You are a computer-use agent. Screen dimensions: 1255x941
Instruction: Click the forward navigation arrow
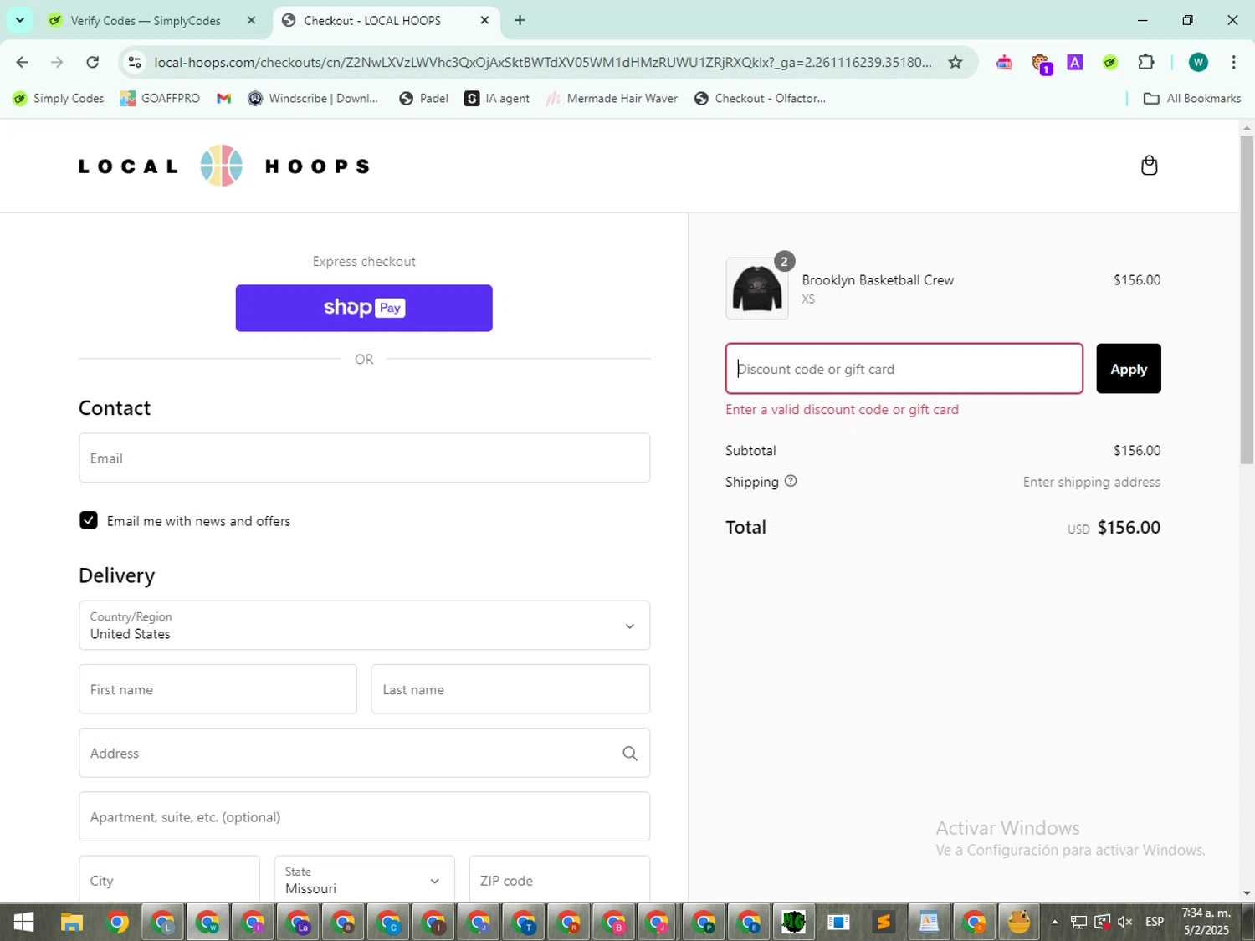[57, 62]
